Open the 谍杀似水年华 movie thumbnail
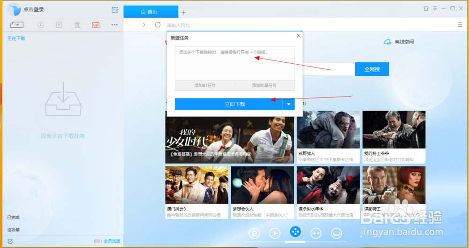The width and height of the screenshot is (469, 248). (328, 185)
